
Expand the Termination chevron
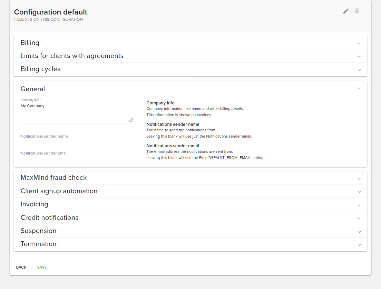click(x=359, y=245)
